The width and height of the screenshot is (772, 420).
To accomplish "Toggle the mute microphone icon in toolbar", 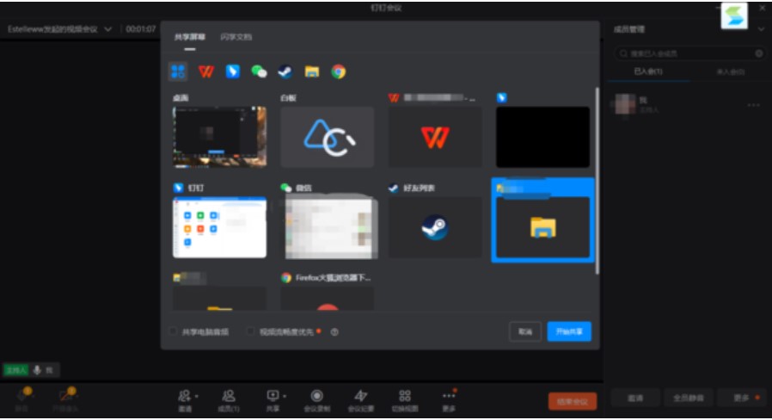I will pyautogui.click(x=22, y=395).
